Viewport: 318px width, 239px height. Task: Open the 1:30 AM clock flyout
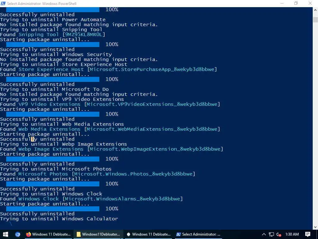pos(292,234)
